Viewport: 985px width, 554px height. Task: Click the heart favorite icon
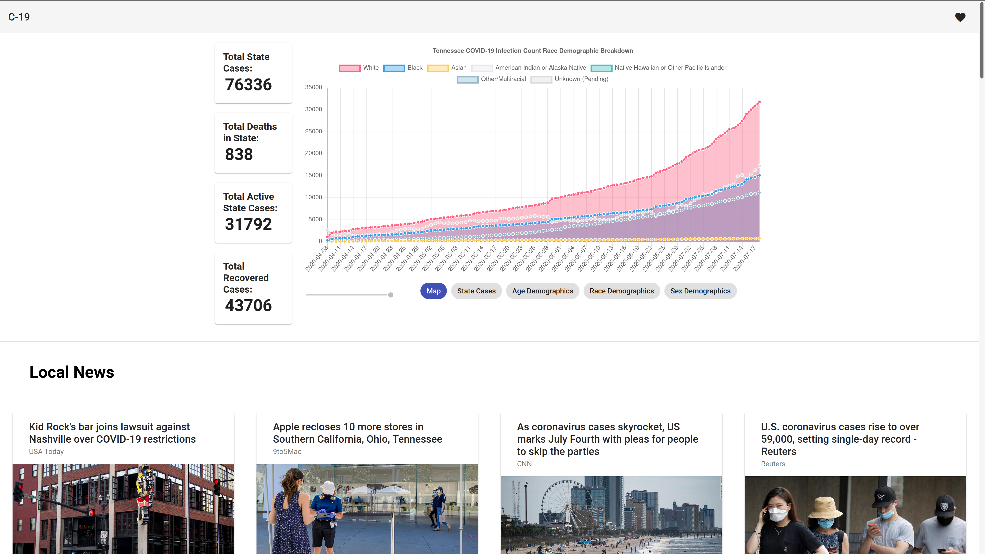[960, 17]
